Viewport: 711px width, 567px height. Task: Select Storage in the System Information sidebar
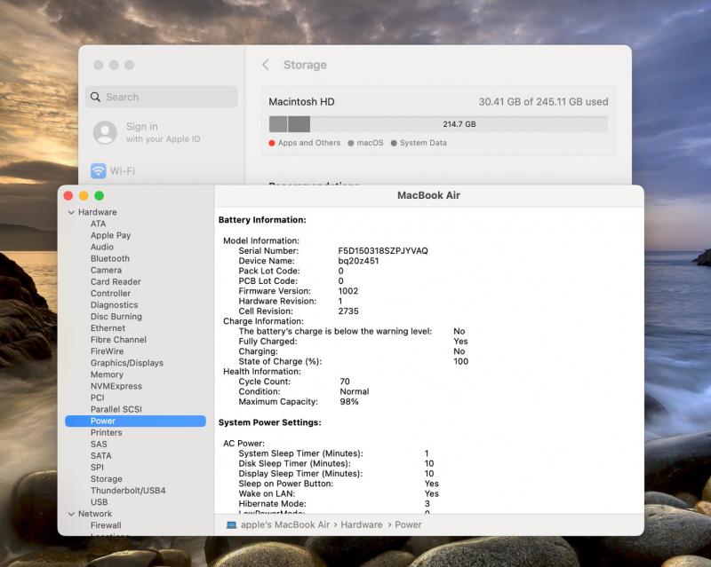click(107, 479)
